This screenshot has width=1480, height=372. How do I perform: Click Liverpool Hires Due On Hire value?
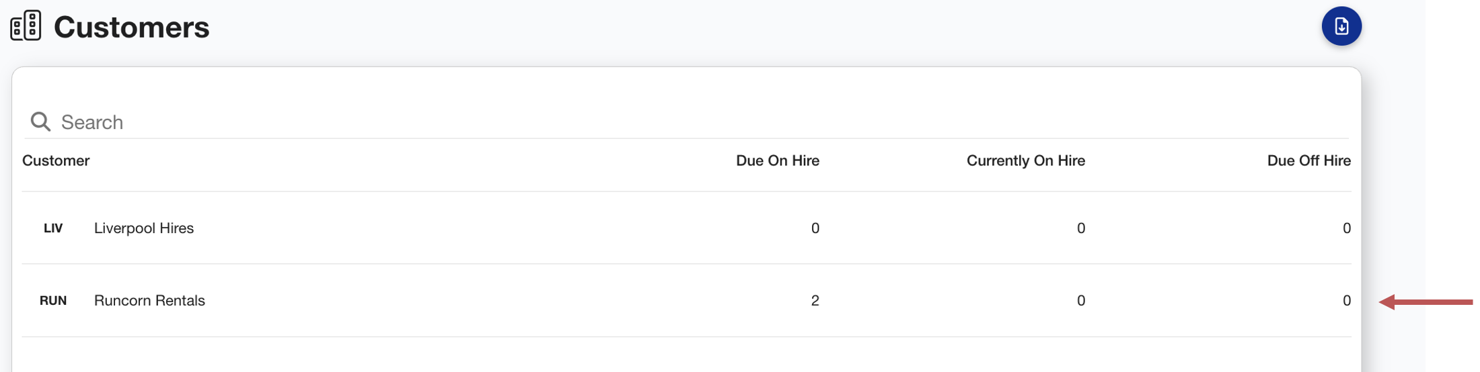point(815,228)
